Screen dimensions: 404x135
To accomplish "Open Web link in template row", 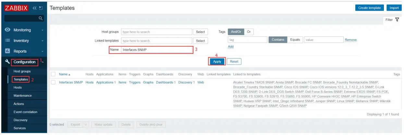I will (x=201, y=82).
